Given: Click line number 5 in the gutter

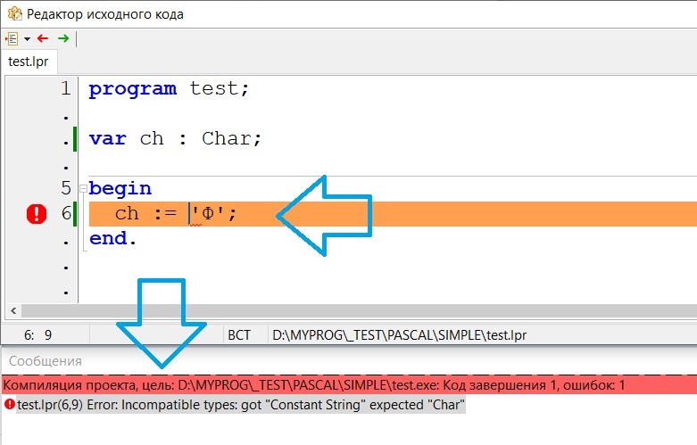Looking at the screenshot, I should [66, 188].
